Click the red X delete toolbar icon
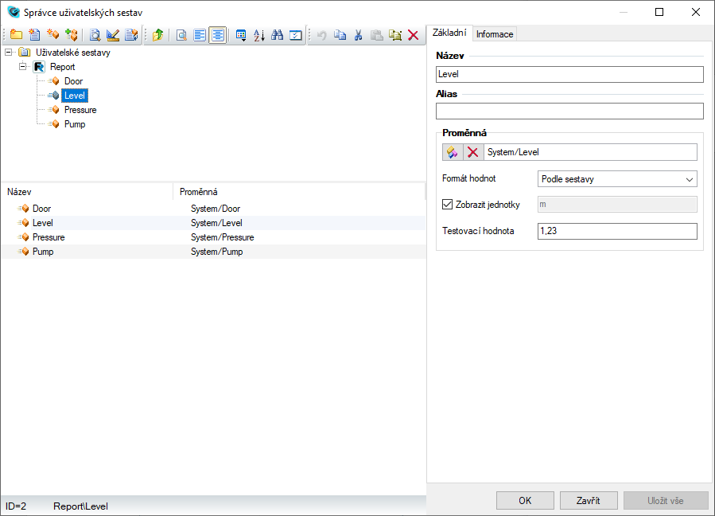The height and width of the screenshot is (516, 715). 413,35
